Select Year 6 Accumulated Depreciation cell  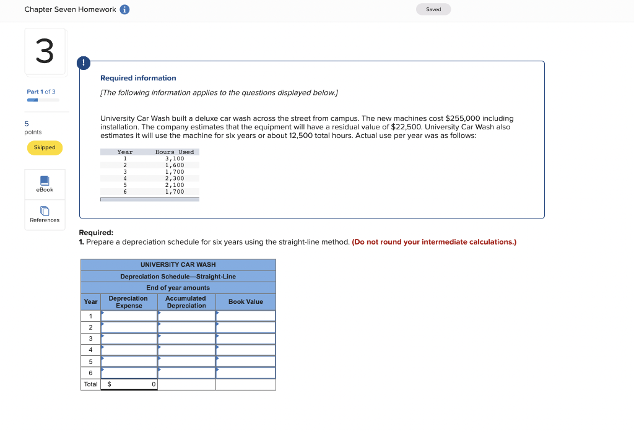point(186,373)
